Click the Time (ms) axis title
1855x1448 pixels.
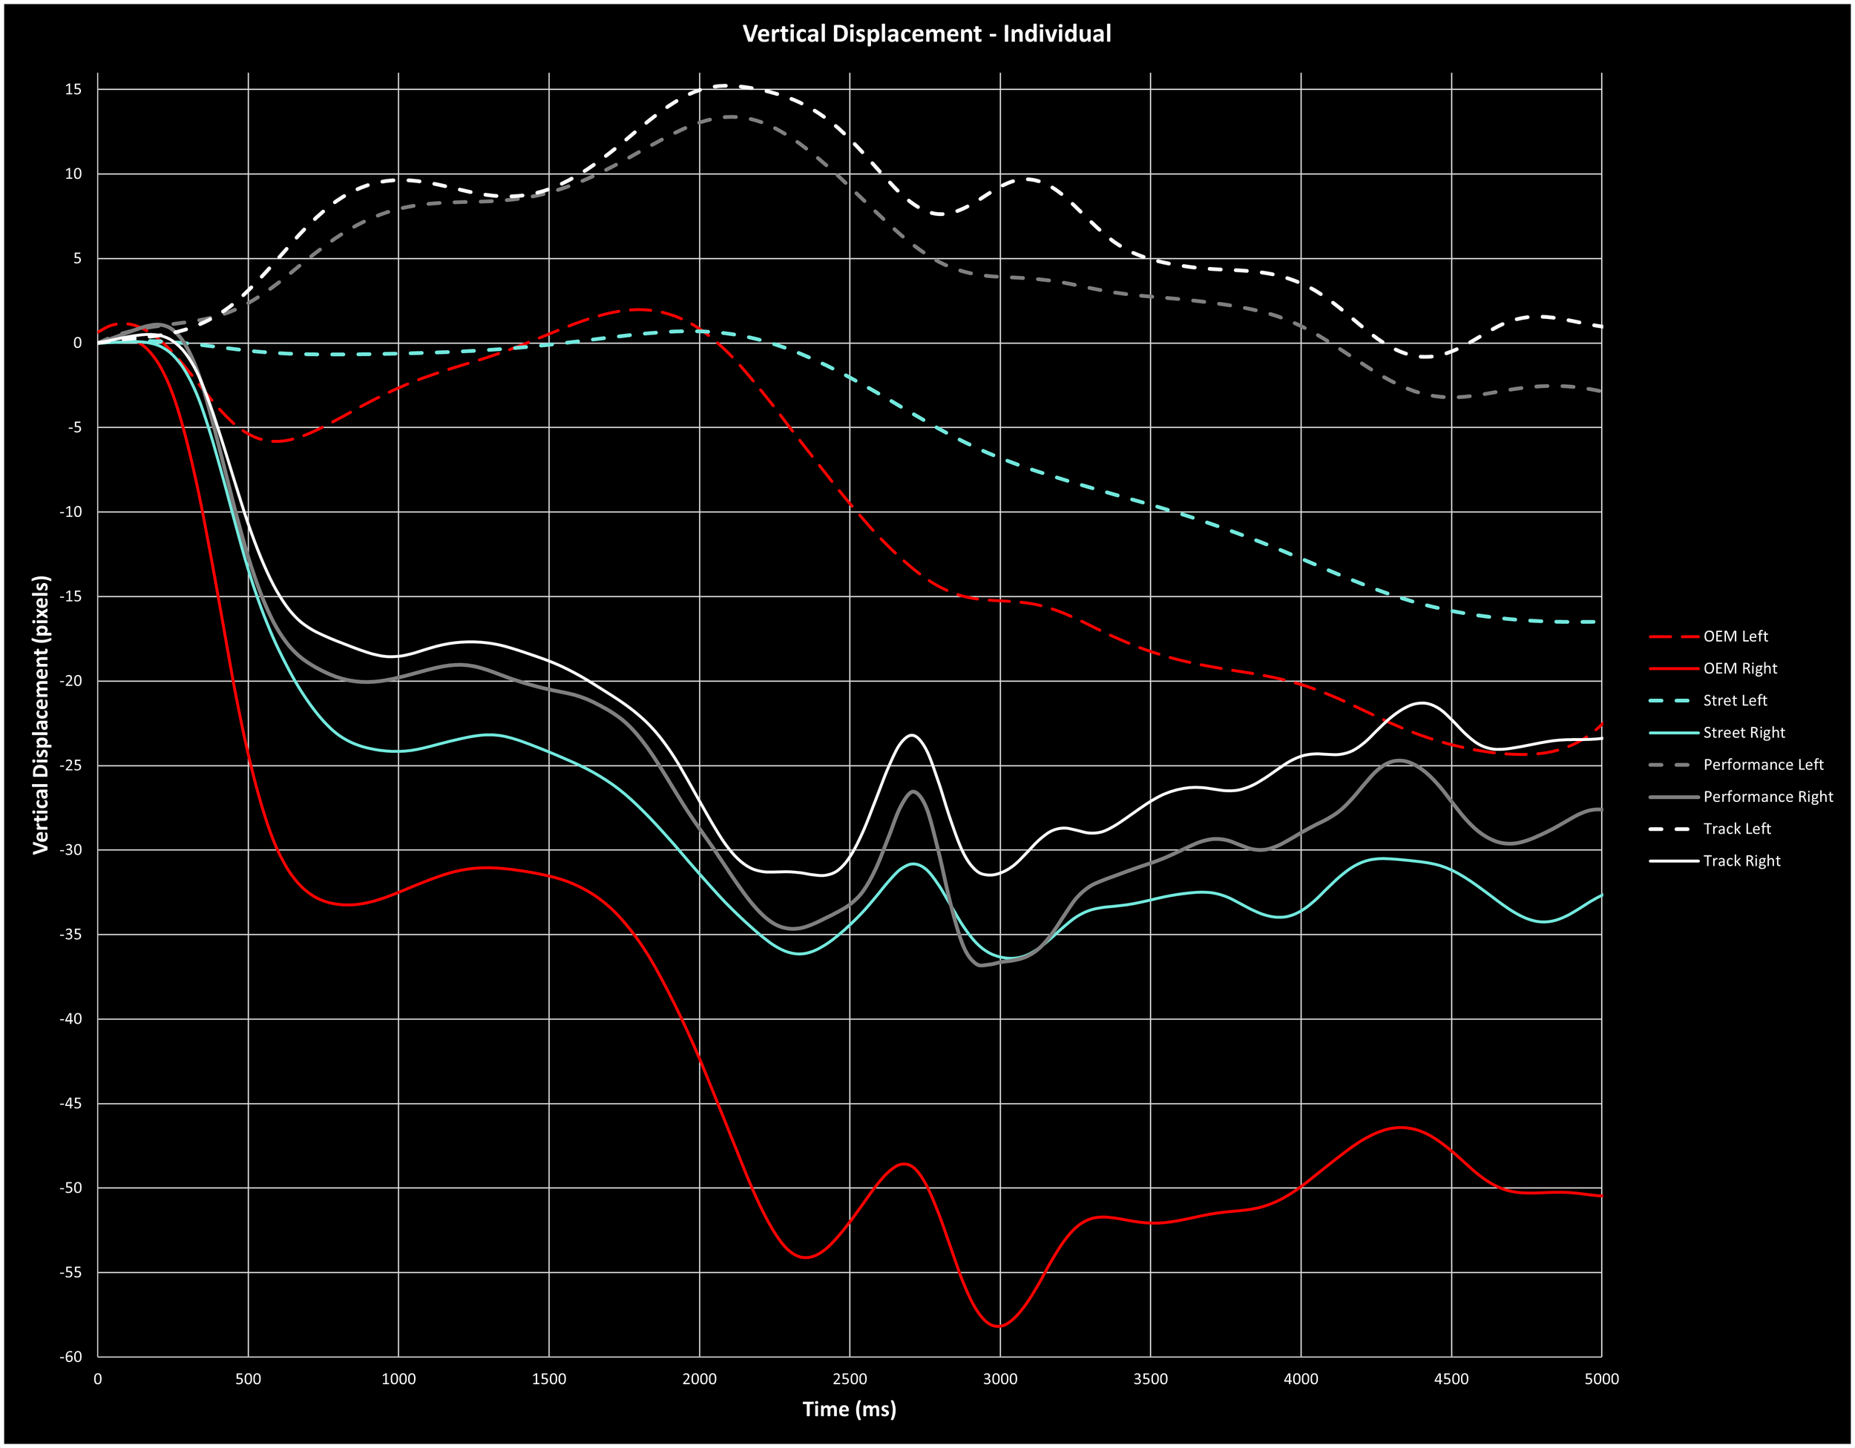(849, 1409)
